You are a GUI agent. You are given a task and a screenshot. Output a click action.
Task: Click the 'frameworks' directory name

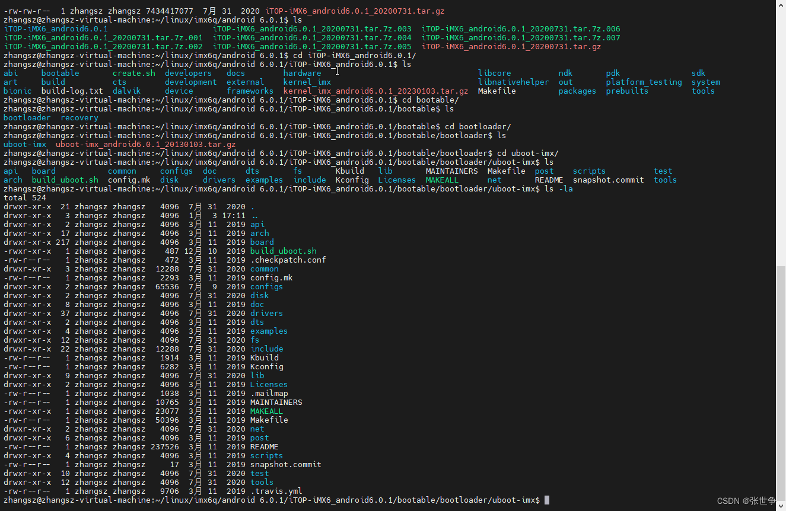click(250, 91)
